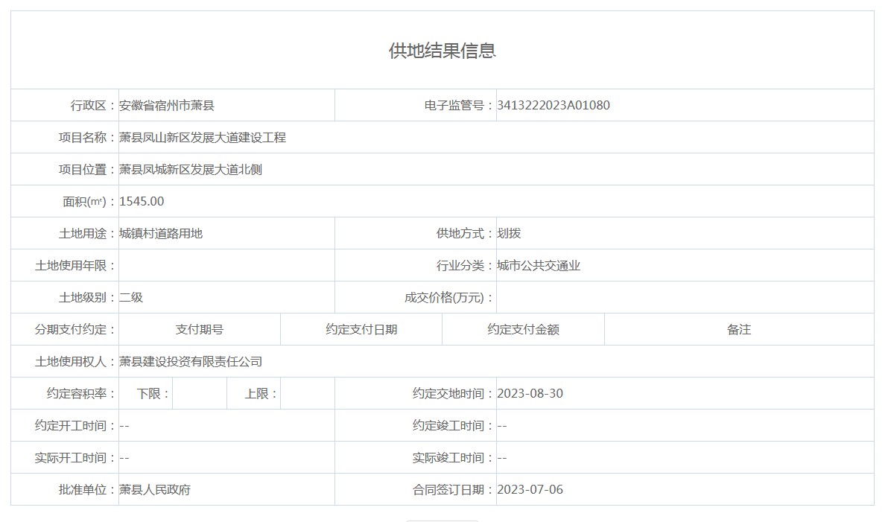Click project name 萧县凤山新区发展大道建设工程
The height and width of the screenshot is (522, 888).
pyautogui.click(x=203, y=138)
